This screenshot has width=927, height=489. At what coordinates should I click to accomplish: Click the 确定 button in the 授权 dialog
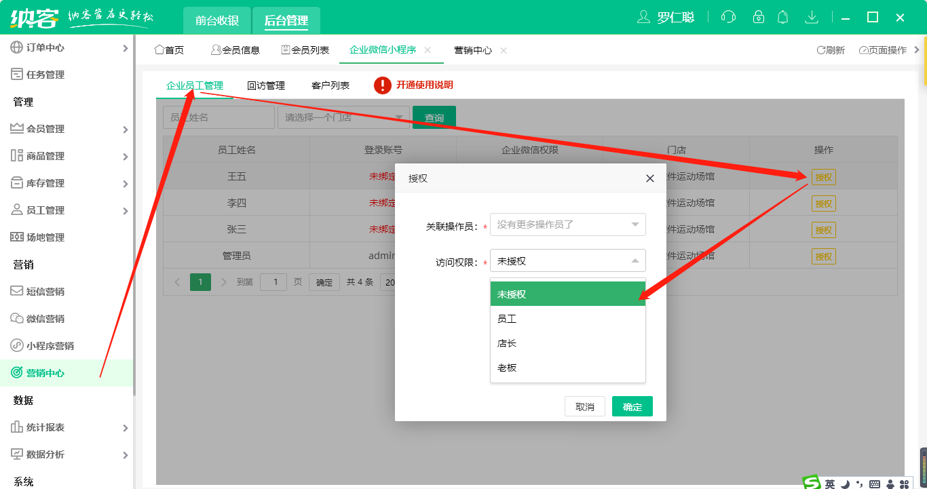coord(631,406)
